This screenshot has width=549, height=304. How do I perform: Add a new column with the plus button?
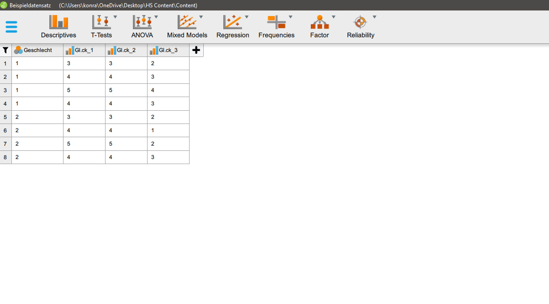(196, 50)
